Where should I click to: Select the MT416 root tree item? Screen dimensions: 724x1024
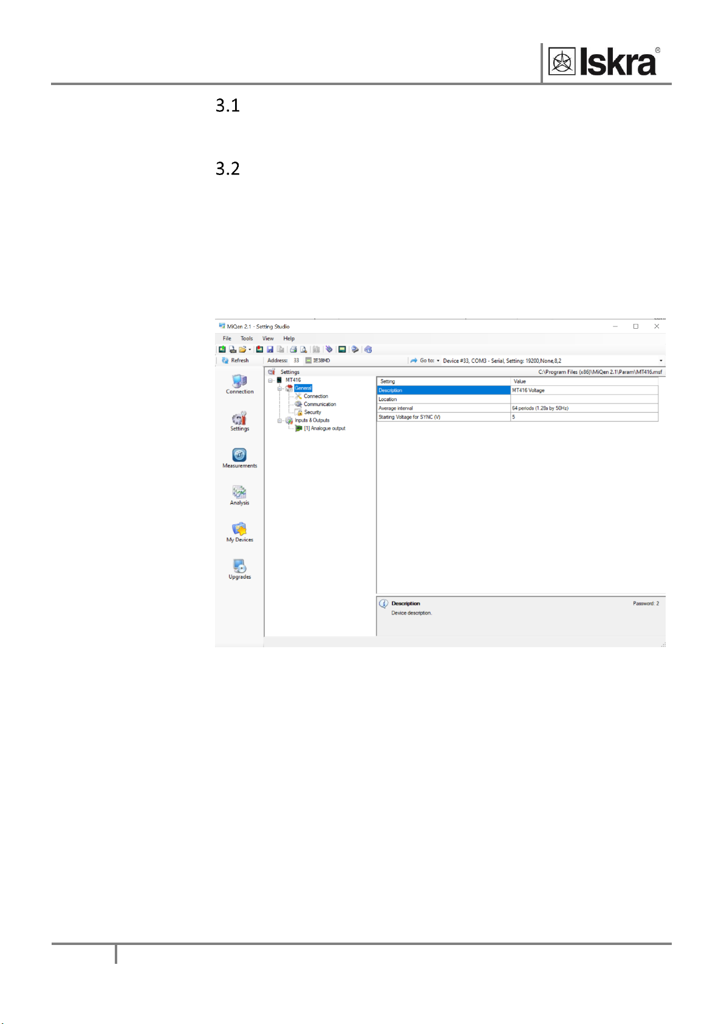pos(293,380)
